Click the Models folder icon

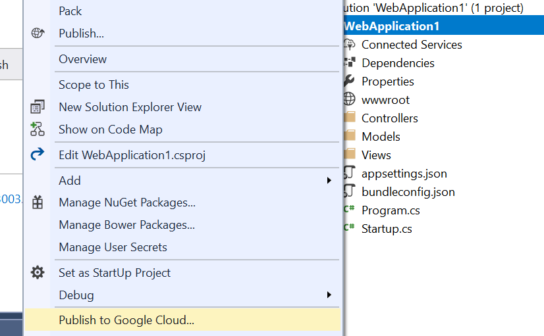[x=349, y=136]
